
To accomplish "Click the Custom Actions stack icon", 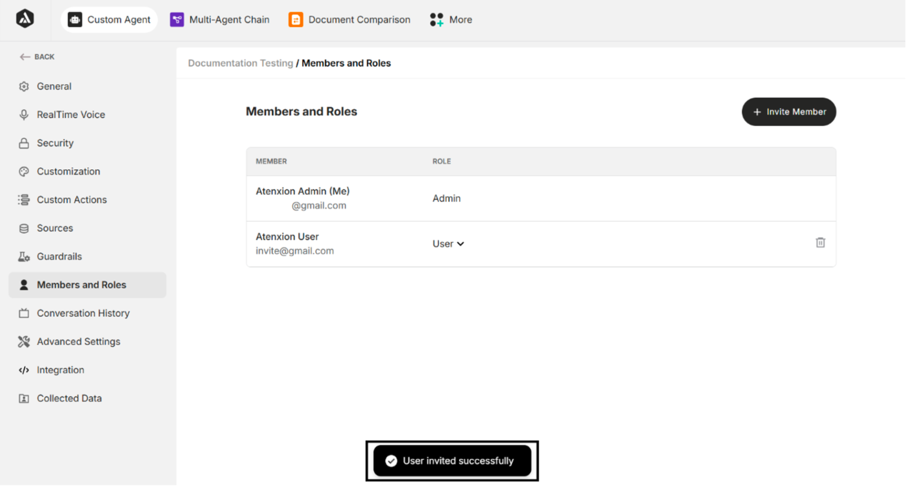I will pyautogui.click(x=24, y=200).
